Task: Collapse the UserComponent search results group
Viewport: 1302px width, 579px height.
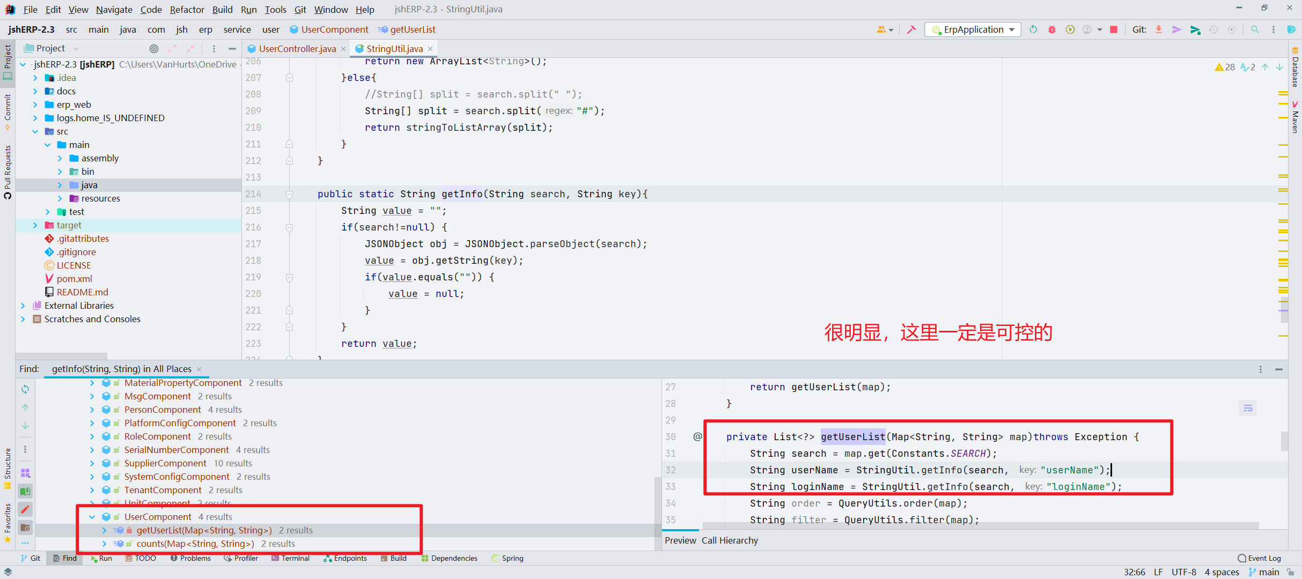Action: coord(92,517)
